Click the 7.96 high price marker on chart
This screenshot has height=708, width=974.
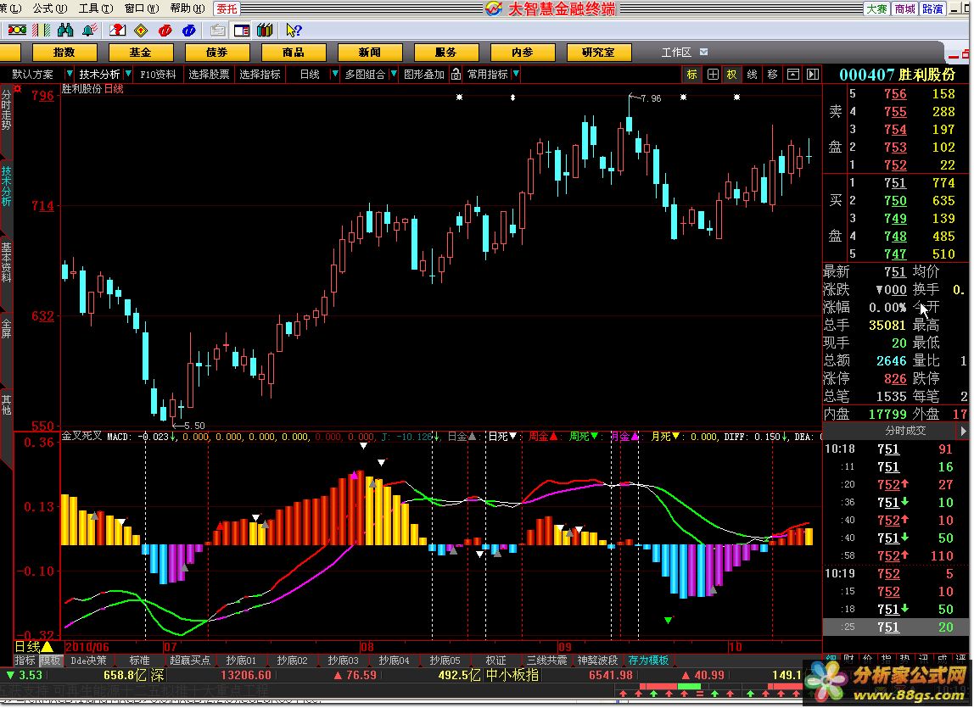pyautogui.click(x=651, y=98)
